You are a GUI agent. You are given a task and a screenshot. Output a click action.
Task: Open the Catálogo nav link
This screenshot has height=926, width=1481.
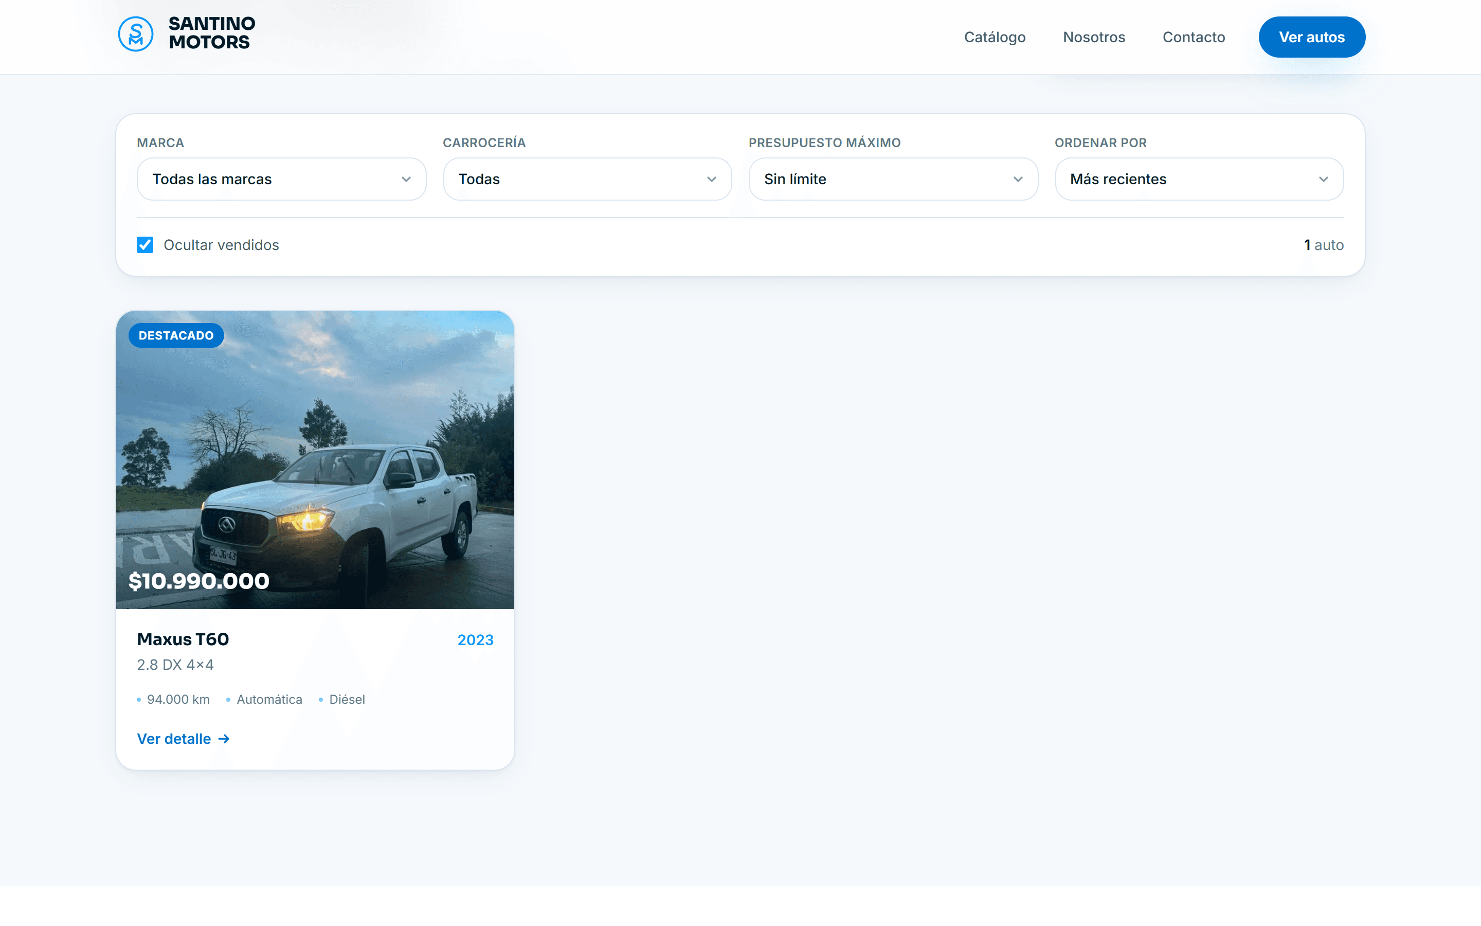tap(995, 37)
